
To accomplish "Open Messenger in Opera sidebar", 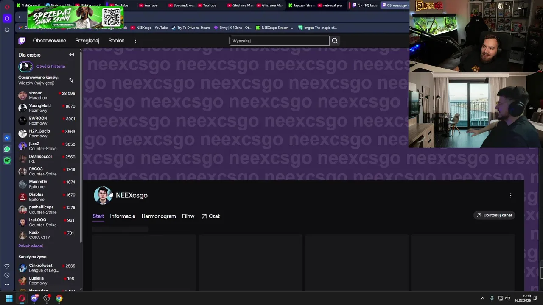I will pyautogui.click(x=7, y=138).
